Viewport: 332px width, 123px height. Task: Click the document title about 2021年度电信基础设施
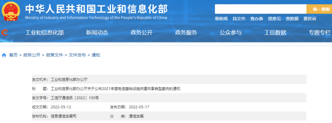(116, 89)
